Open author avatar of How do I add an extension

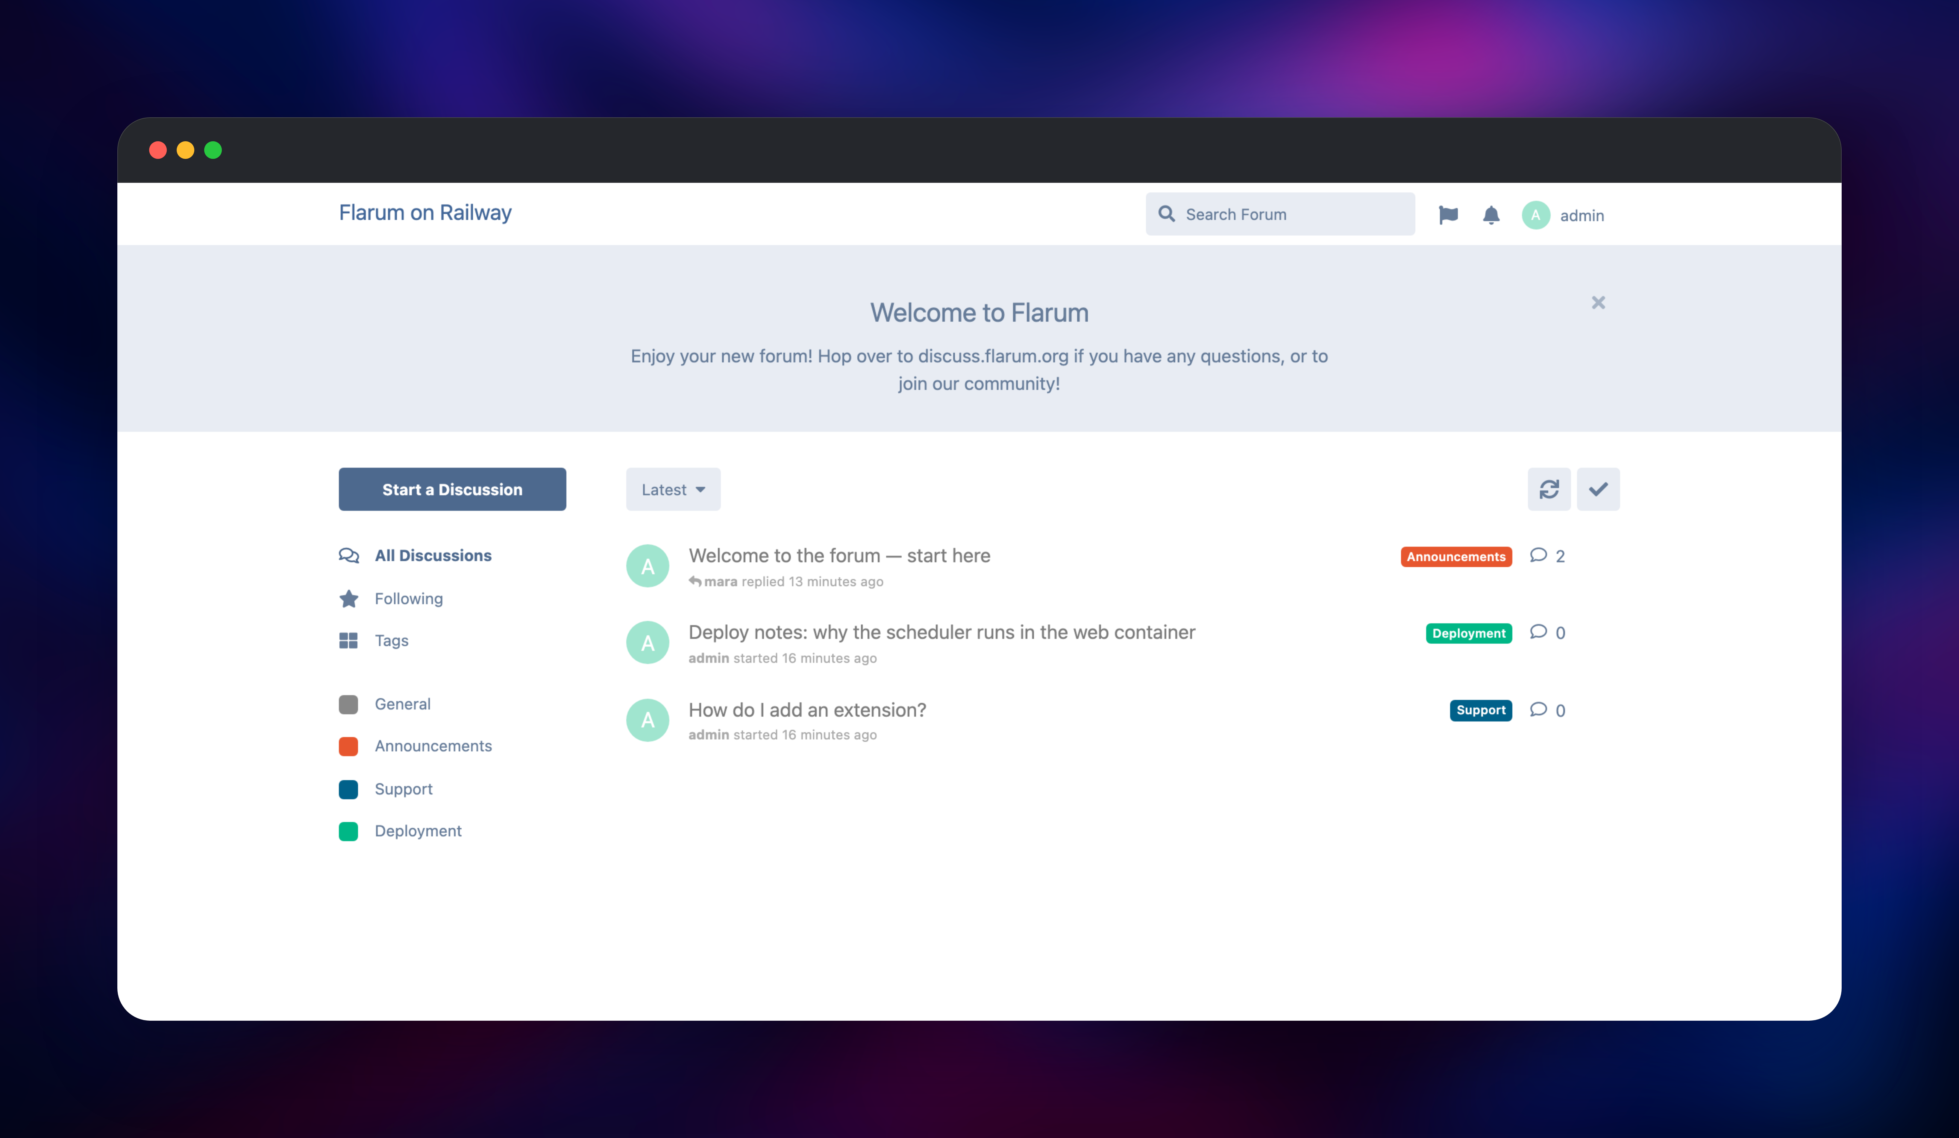point(648,720)
